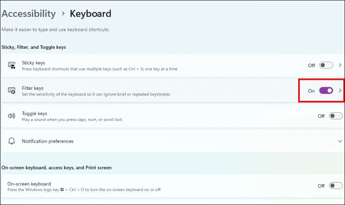
Task: Open the Sticky keys settings row
Action: [173, 65]
